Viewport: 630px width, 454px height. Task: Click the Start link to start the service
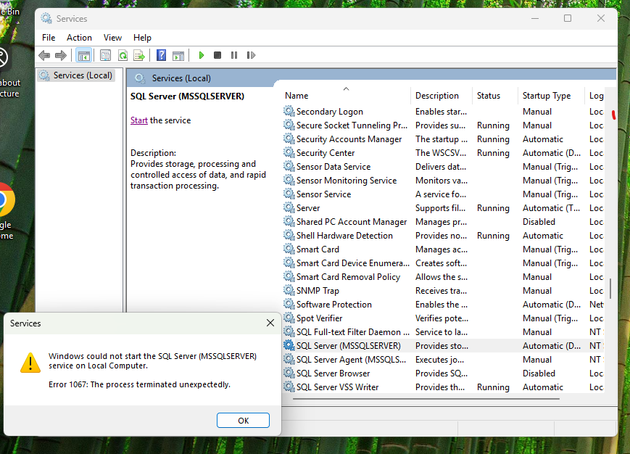point(139,120)
